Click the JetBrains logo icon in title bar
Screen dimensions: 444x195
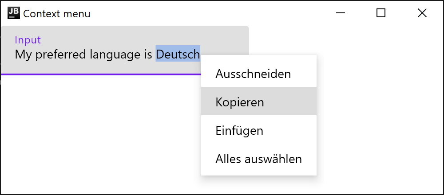tap(14, 13)
